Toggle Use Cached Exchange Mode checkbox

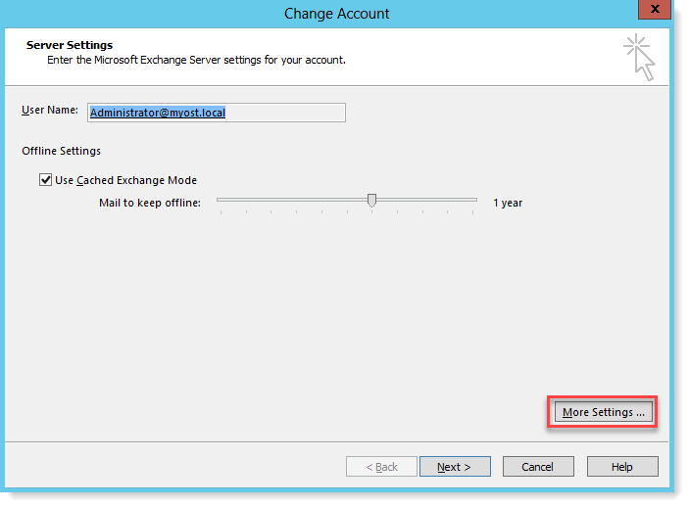click(x=46, y=180)
